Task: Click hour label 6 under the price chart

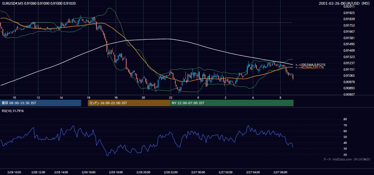Action: (x=280, y=97)
